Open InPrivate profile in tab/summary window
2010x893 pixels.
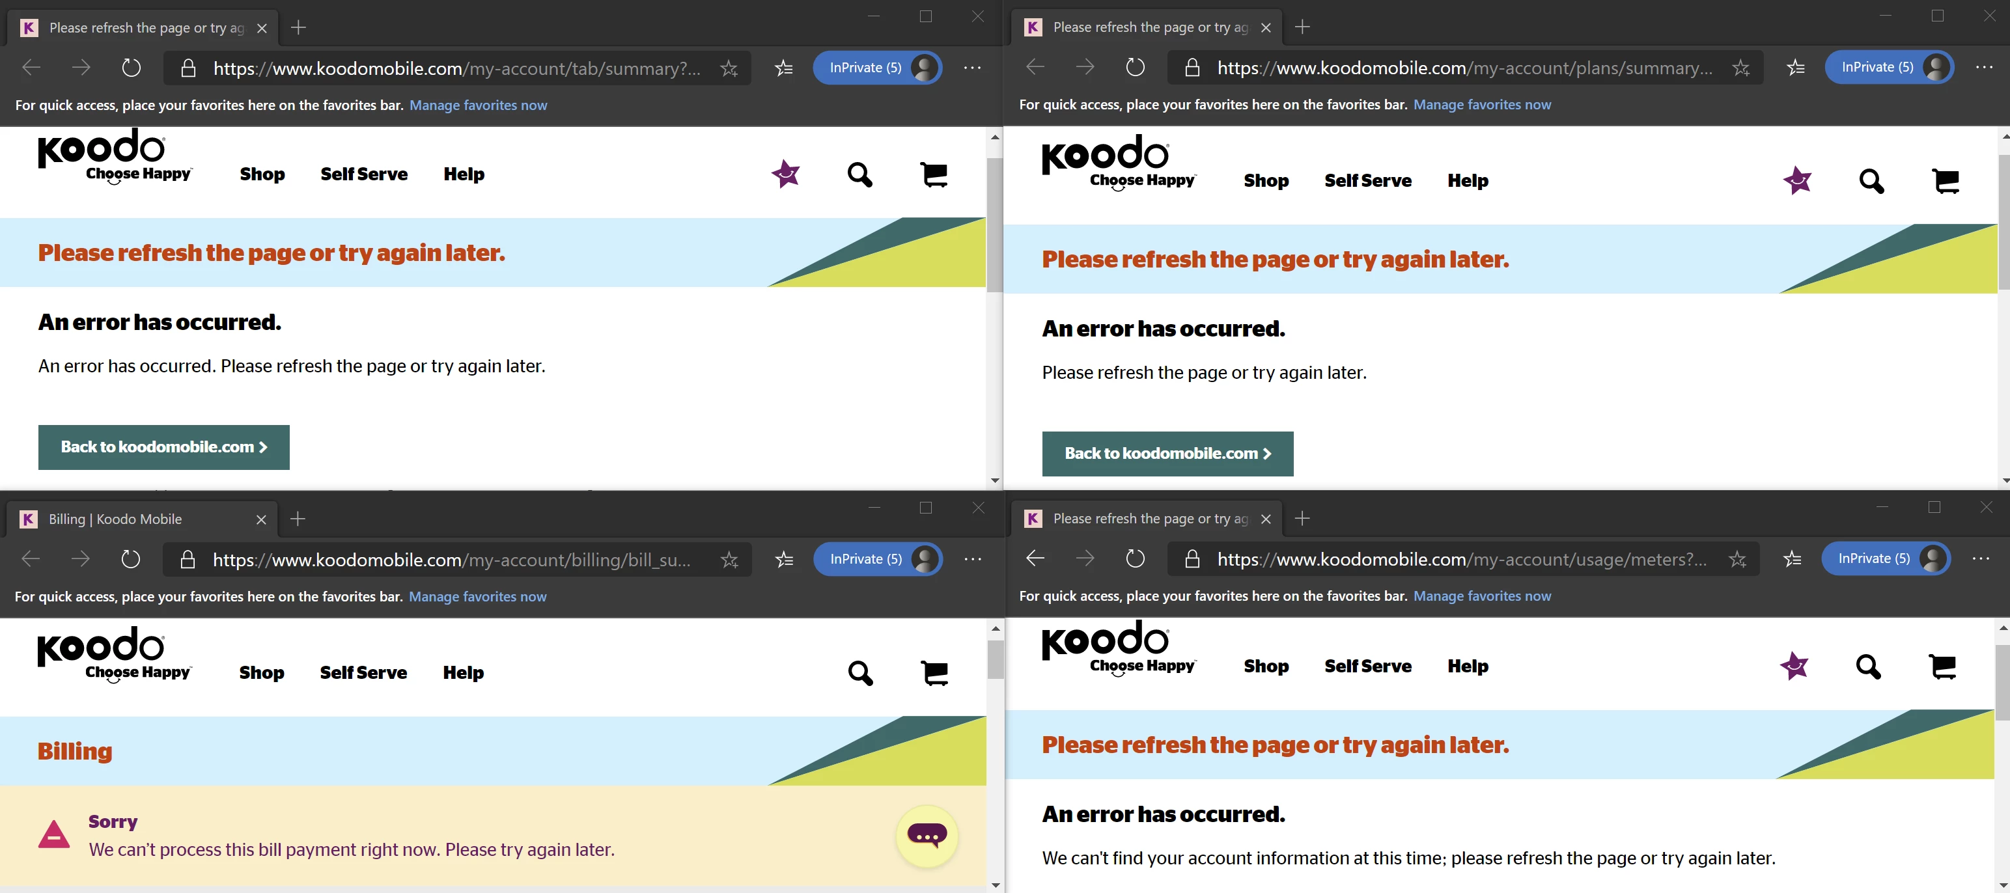pyautogui.click(x=877, y=68)
